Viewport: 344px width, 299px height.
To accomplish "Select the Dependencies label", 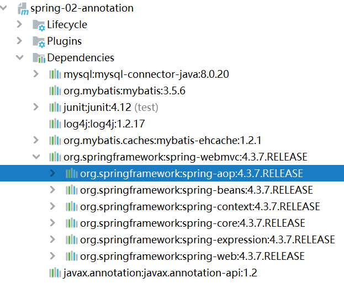I will [81, 58].
